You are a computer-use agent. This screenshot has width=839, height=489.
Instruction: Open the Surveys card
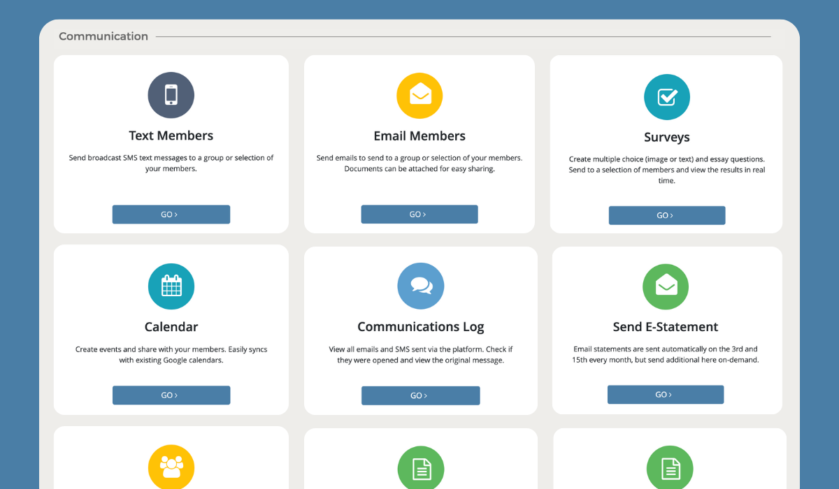(666, 143)
